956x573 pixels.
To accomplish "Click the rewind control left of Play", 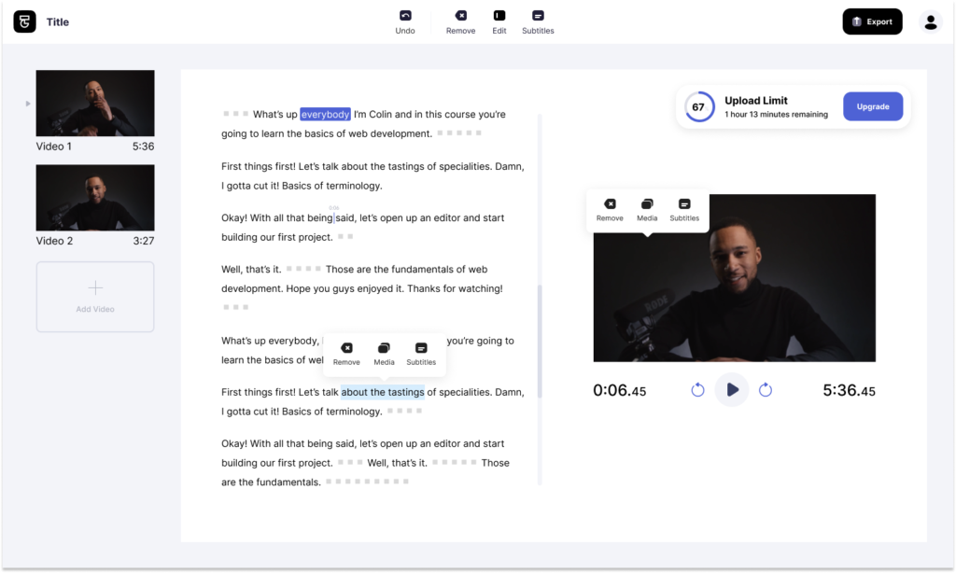I will point(698,390).
